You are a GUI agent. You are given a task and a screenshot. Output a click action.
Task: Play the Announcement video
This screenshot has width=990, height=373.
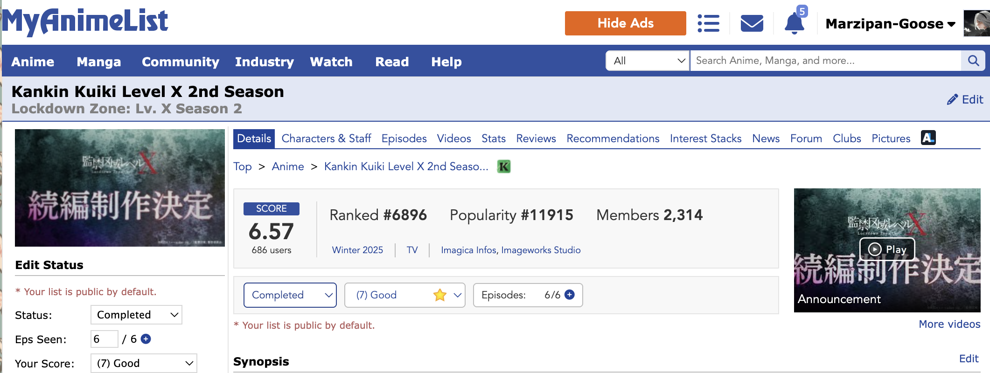tap(886, 249)
